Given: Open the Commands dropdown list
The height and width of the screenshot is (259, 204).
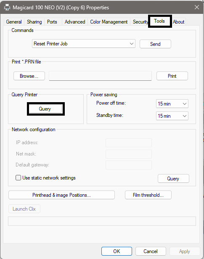Looking at the screenshot, I should 84,44.
